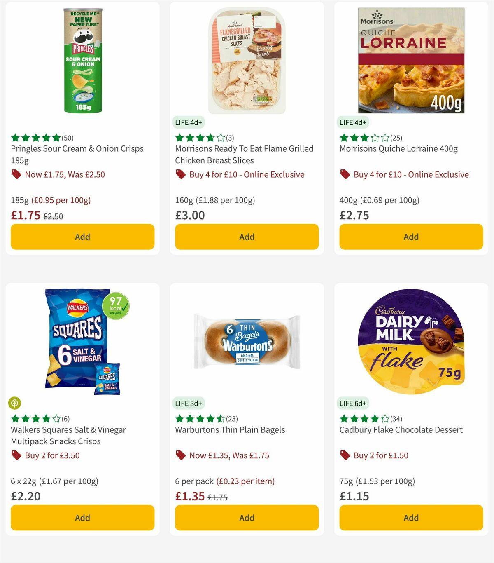Click the offer tag icon beside Warburtons discount
Image resolution: width=494 pixels, height=563 pixels.
[x=180, y=455]
